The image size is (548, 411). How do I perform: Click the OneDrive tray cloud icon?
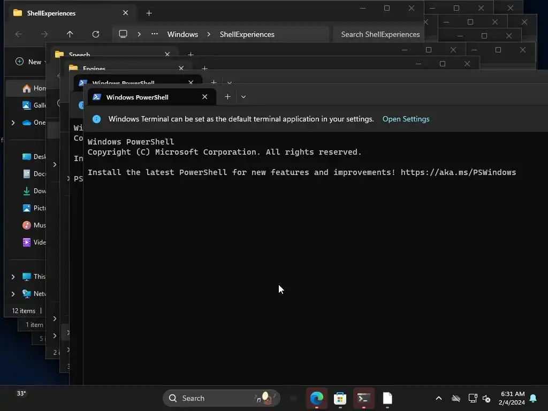point(456,398)
